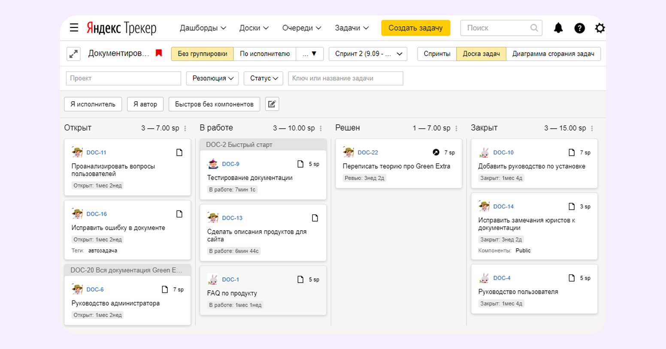666x349 pixels.
Task: Toggle the «Я исполнитель» quick filter
Action: point(93,104)
